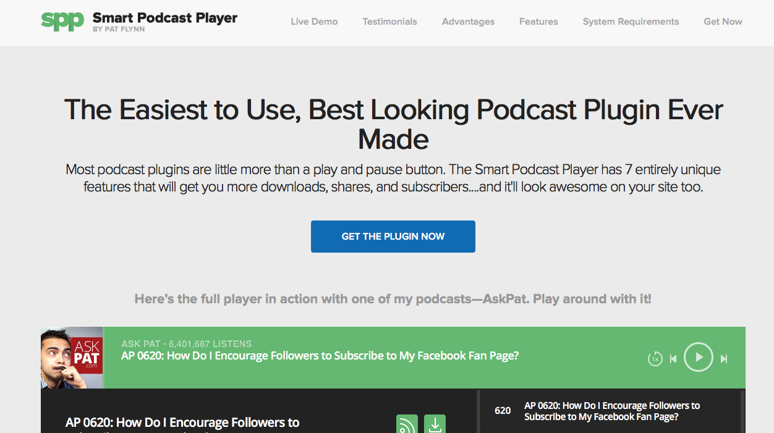
Task: Click the GET THE PLUGIN NOW button
Action: tap(393, 237)
